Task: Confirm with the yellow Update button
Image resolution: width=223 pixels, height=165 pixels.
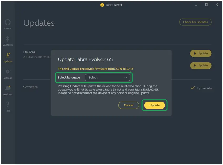Action: 154,105
